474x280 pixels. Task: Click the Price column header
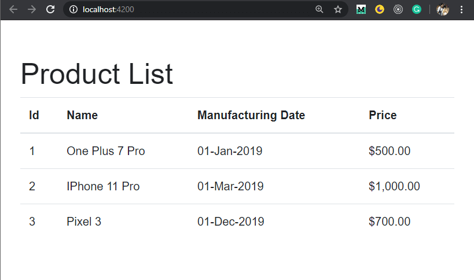click(x=383, y=115)
